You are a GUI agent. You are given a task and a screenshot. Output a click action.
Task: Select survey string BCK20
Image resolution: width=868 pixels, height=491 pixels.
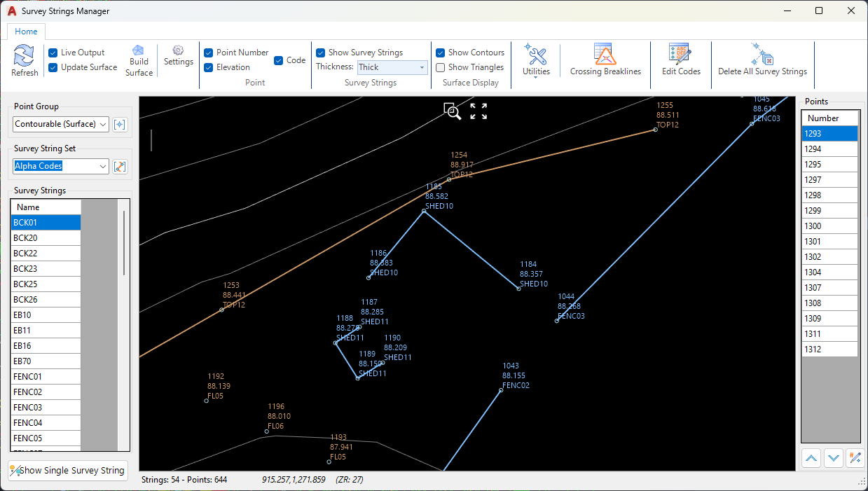pyautogui.click(x=46, y=238)
